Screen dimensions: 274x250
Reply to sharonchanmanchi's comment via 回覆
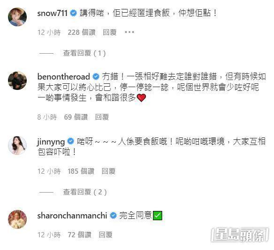(106, 235)
